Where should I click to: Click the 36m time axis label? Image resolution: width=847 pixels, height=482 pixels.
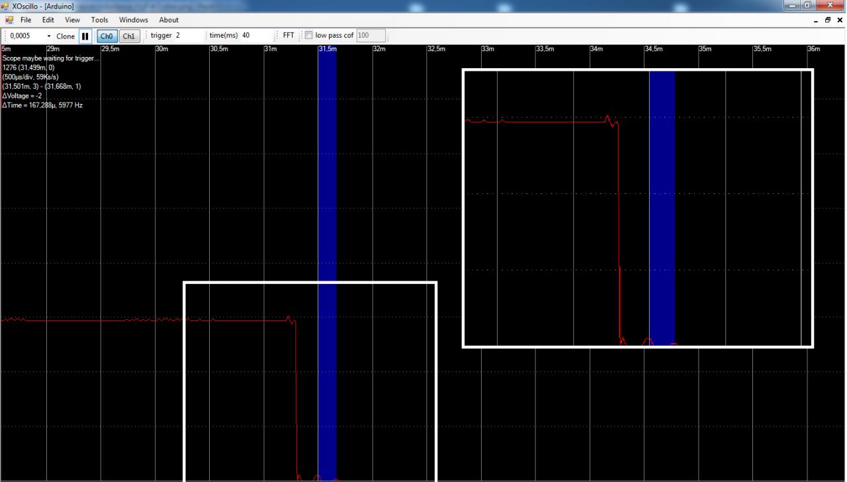pos(813,49)
